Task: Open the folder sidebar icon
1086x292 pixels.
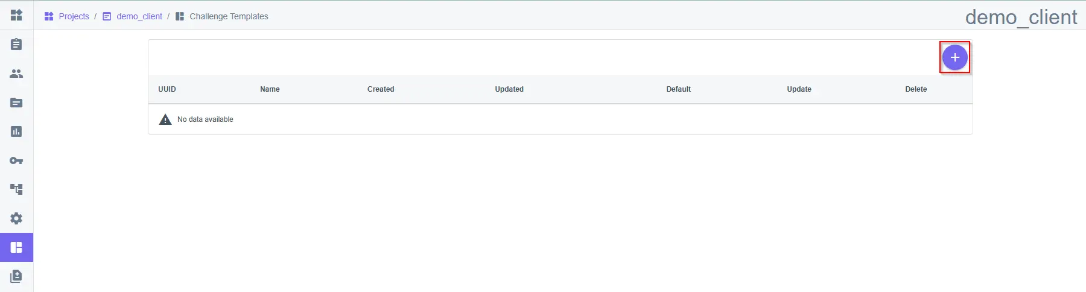Action: tap(16, 103)
